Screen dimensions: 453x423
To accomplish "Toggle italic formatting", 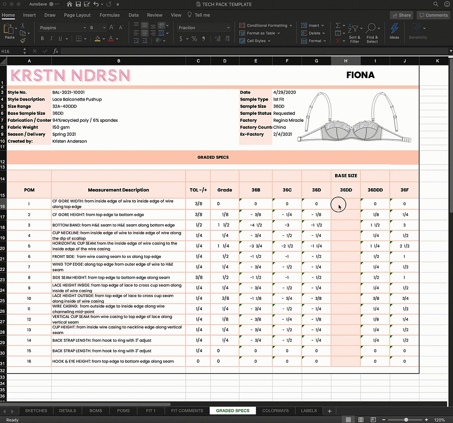I will pos(51,38).
